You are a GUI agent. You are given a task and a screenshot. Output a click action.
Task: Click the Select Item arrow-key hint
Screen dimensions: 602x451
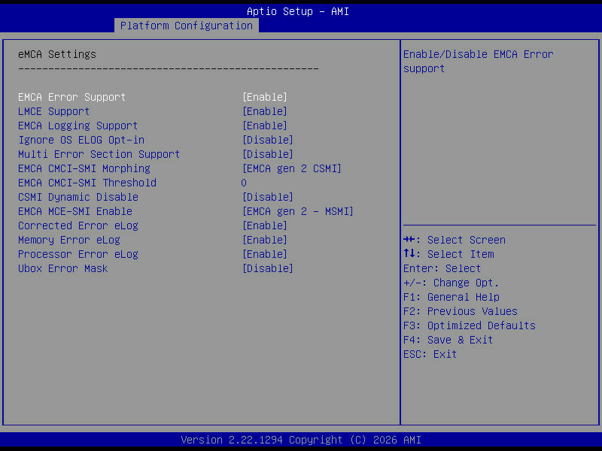448,254
